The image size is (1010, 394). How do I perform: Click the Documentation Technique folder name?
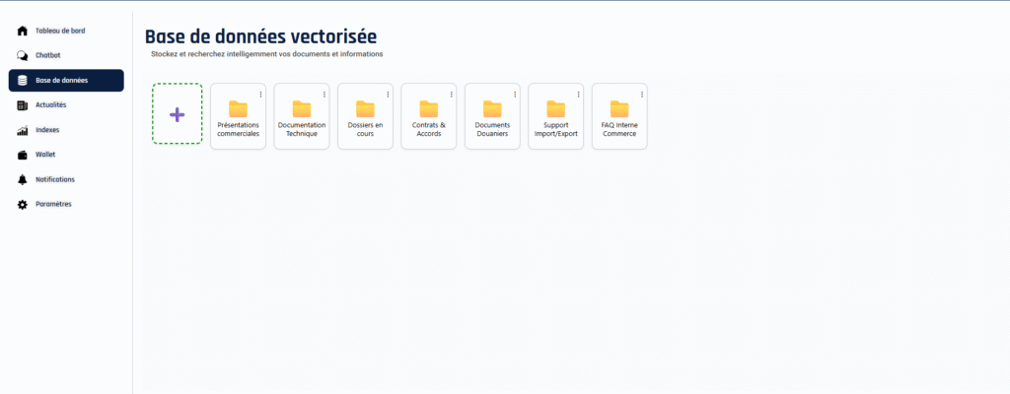click(302, 129)
